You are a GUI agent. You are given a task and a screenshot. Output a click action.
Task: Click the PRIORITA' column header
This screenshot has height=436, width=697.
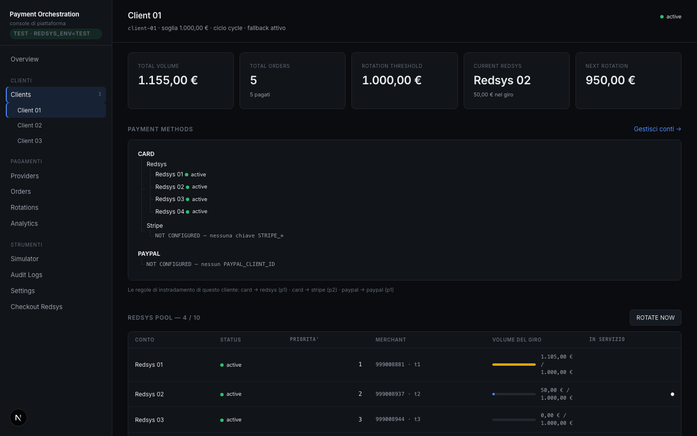pyautogui.click(x=304, y=340)
